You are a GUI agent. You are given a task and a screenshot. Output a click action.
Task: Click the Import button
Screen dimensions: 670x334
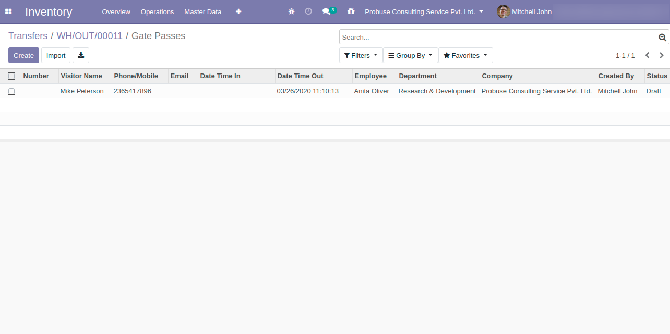tap(56, 55)
